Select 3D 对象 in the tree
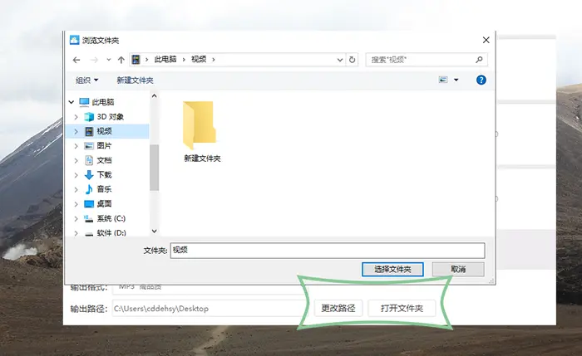Screen dimensions: 582x356 click(x=111, y=117)
